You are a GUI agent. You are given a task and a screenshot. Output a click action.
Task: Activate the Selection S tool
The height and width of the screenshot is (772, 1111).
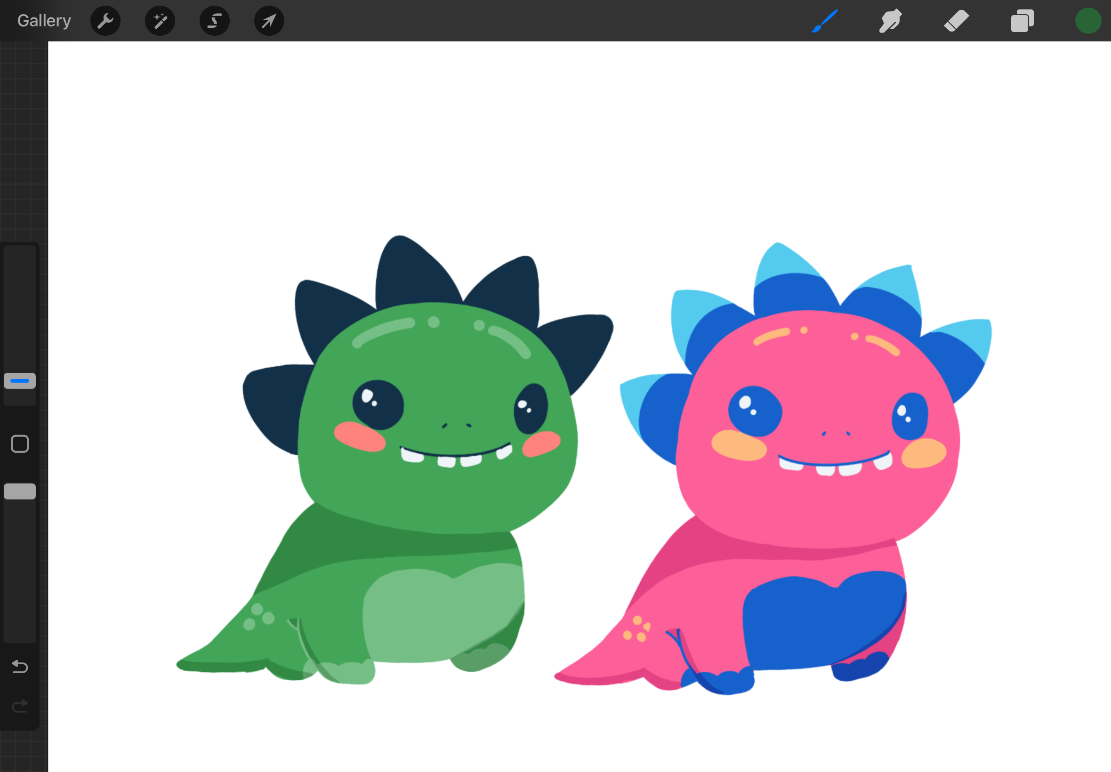215,21
